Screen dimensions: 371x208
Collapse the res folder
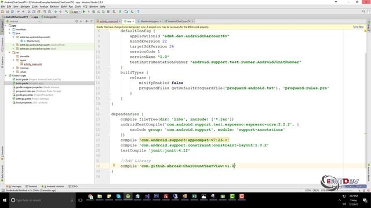[10, 53]
